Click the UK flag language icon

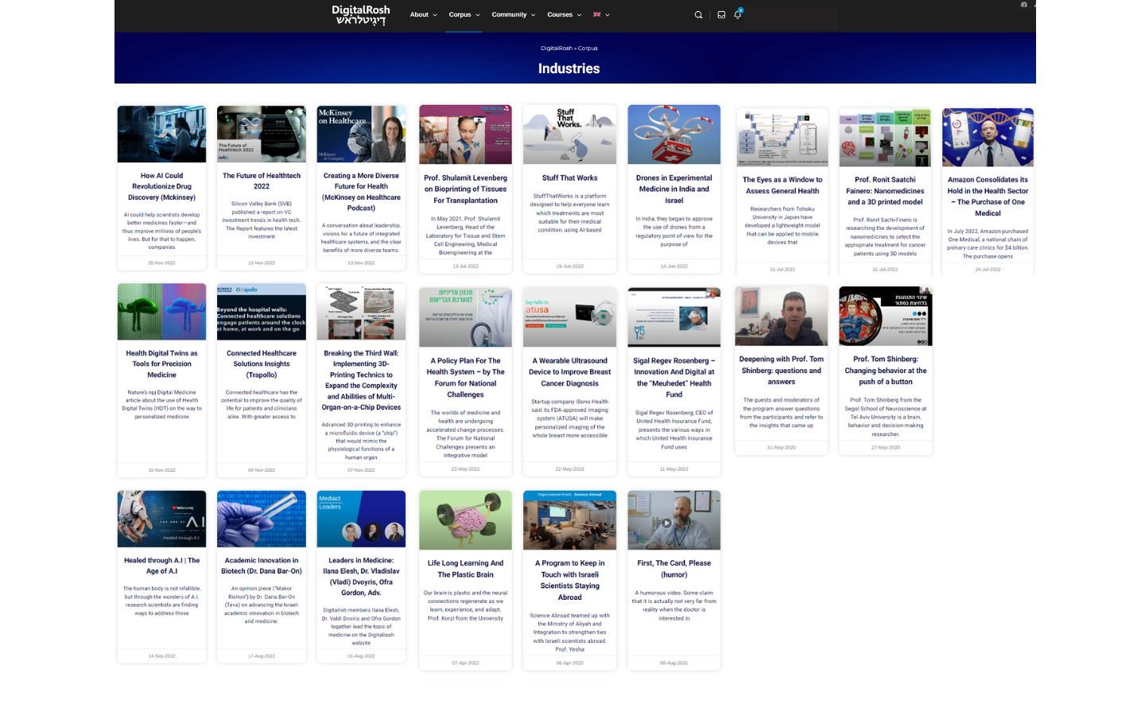[597, 14]
